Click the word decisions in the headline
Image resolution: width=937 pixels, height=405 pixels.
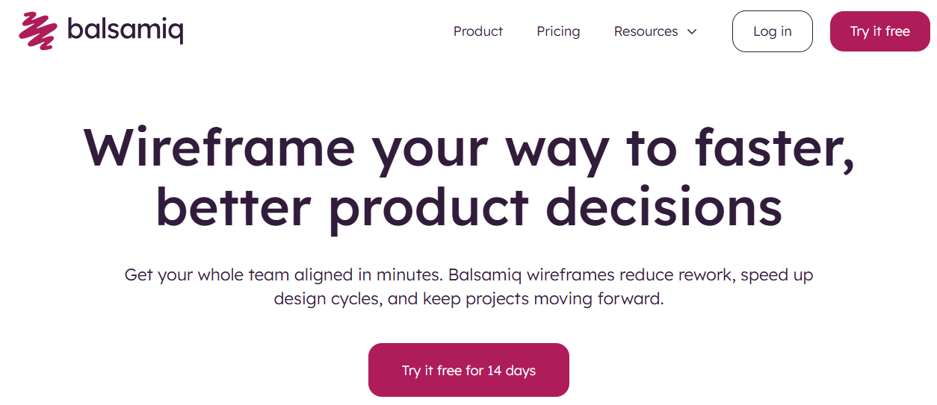coord(664,206)
